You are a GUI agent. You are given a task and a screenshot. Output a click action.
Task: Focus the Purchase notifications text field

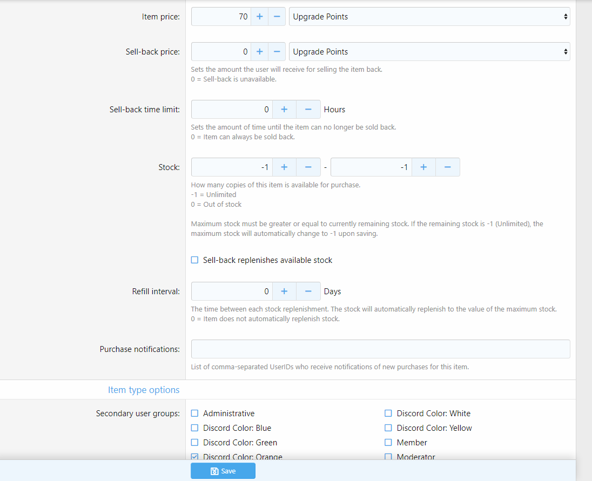380,349
